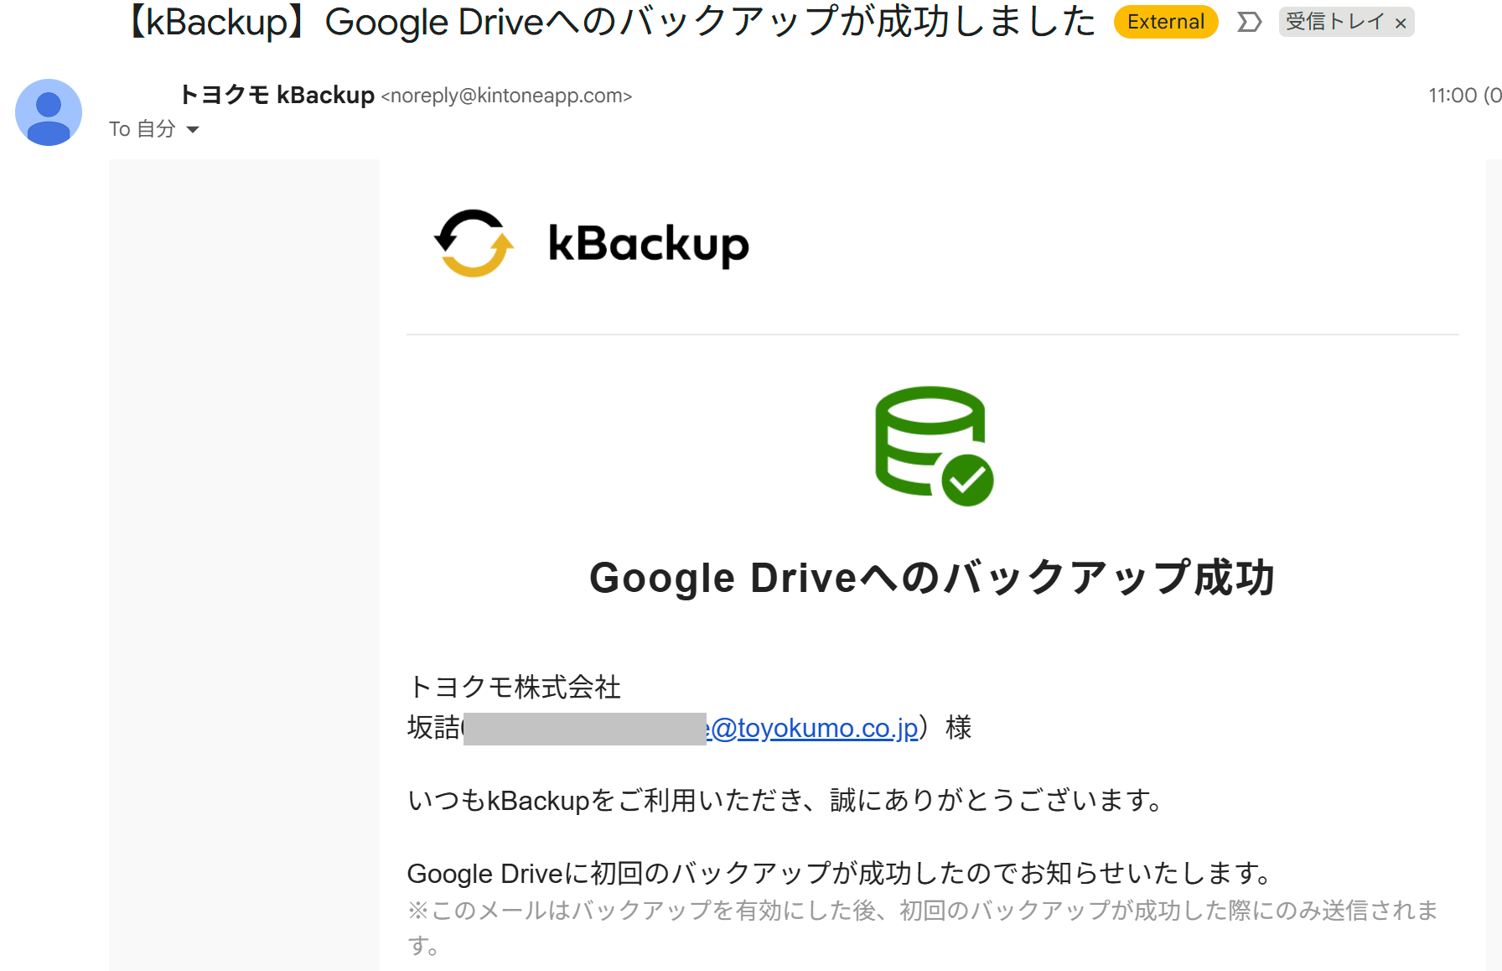Click the noreply@kintoneapp.com sender address
The image size is (1502, 971).
pos(506,96)
